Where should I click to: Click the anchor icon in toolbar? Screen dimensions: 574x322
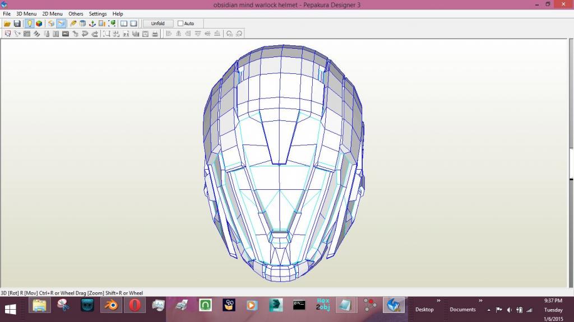(92, 24)
